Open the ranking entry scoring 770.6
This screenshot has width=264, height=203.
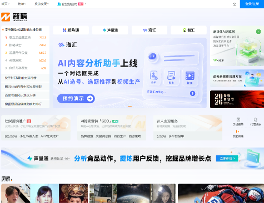click(x=25, y=45)
